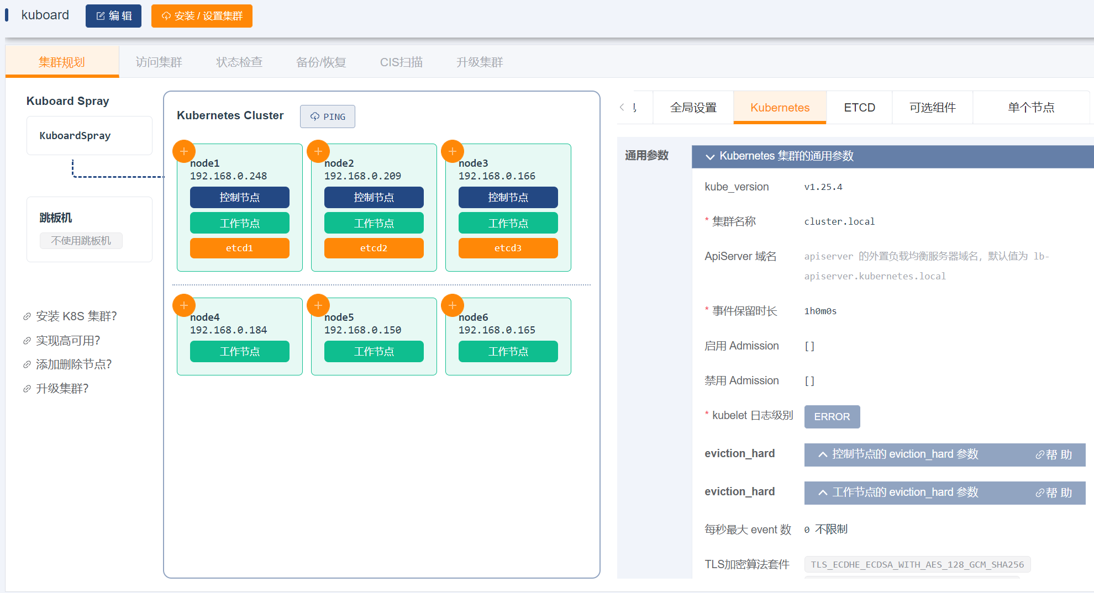Toggle the 工作节点 role on node5
1094x593 pixels.
[x=374, y=352]
